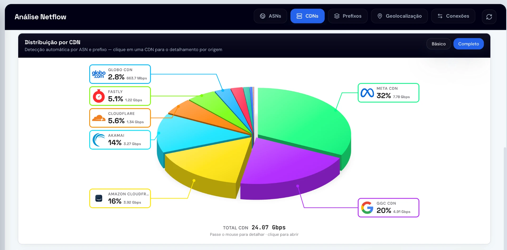Viewport: 507px width, 250px height.
Task: Open the GGC CDN 20% card
Action: click(388, 208)
